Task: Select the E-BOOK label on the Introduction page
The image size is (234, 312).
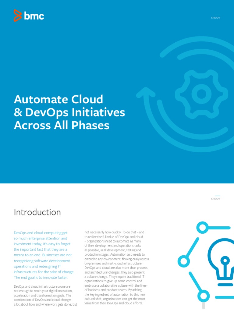Action: [x=216, y=199]
